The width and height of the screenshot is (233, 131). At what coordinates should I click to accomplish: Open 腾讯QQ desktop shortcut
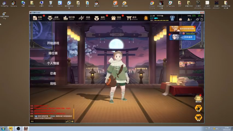(x=97, y=4)
